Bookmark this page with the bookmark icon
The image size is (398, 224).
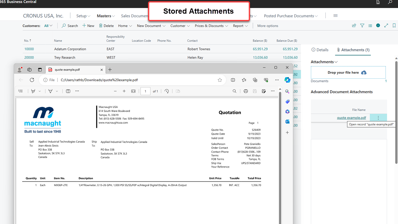point(394,26)
